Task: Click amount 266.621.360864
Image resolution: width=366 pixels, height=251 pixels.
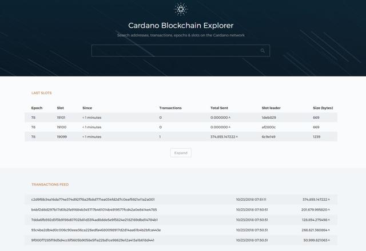Action: coord(316,230)
